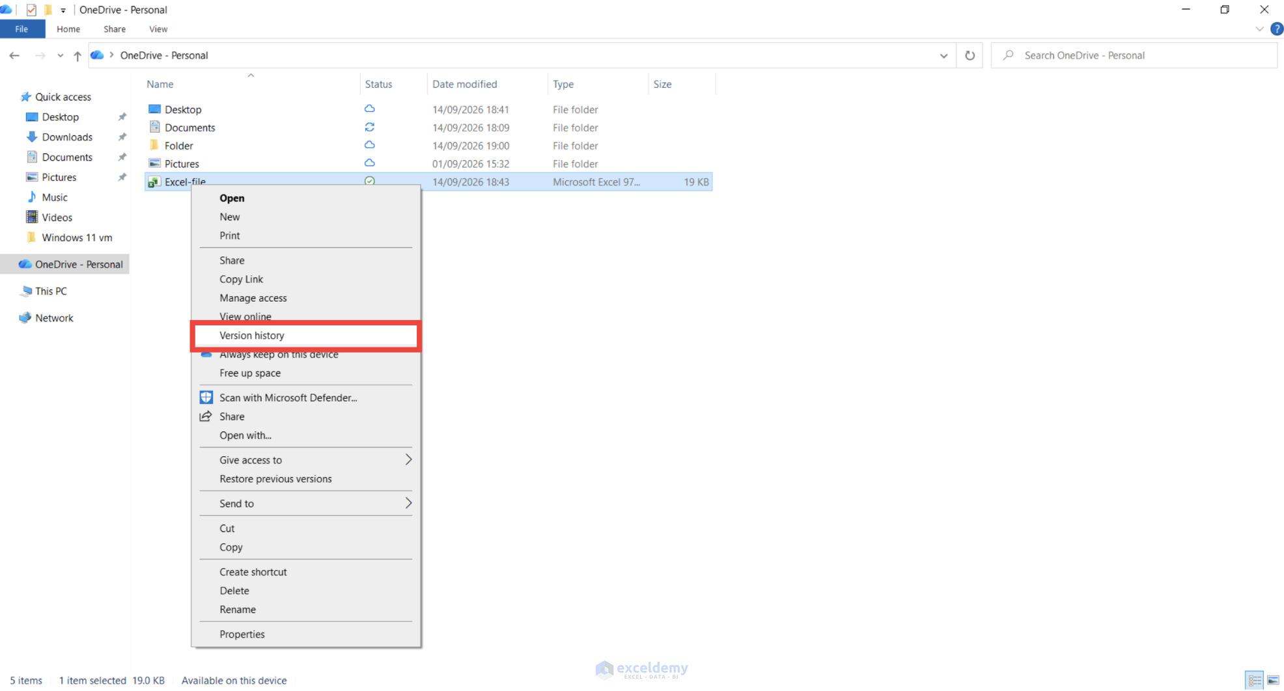Click the Excel-file spreadsheet icon
Screen dimensions: 1284x691
click(x=154, y=182)
